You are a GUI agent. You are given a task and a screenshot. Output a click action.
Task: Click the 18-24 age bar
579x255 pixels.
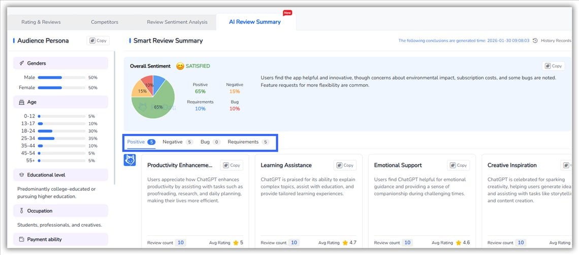(61, 131)
